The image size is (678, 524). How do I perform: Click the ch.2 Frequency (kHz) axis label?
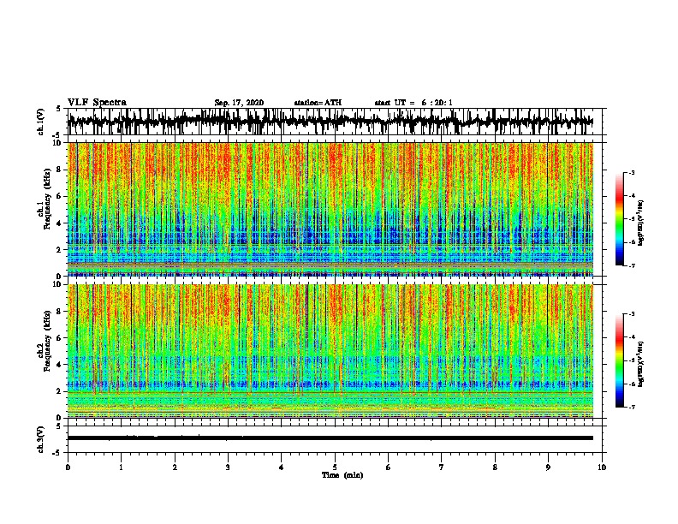click(x=46, y=341)
